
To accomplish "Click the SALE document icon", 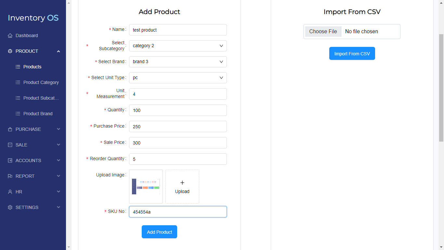I will click(10, 145).
